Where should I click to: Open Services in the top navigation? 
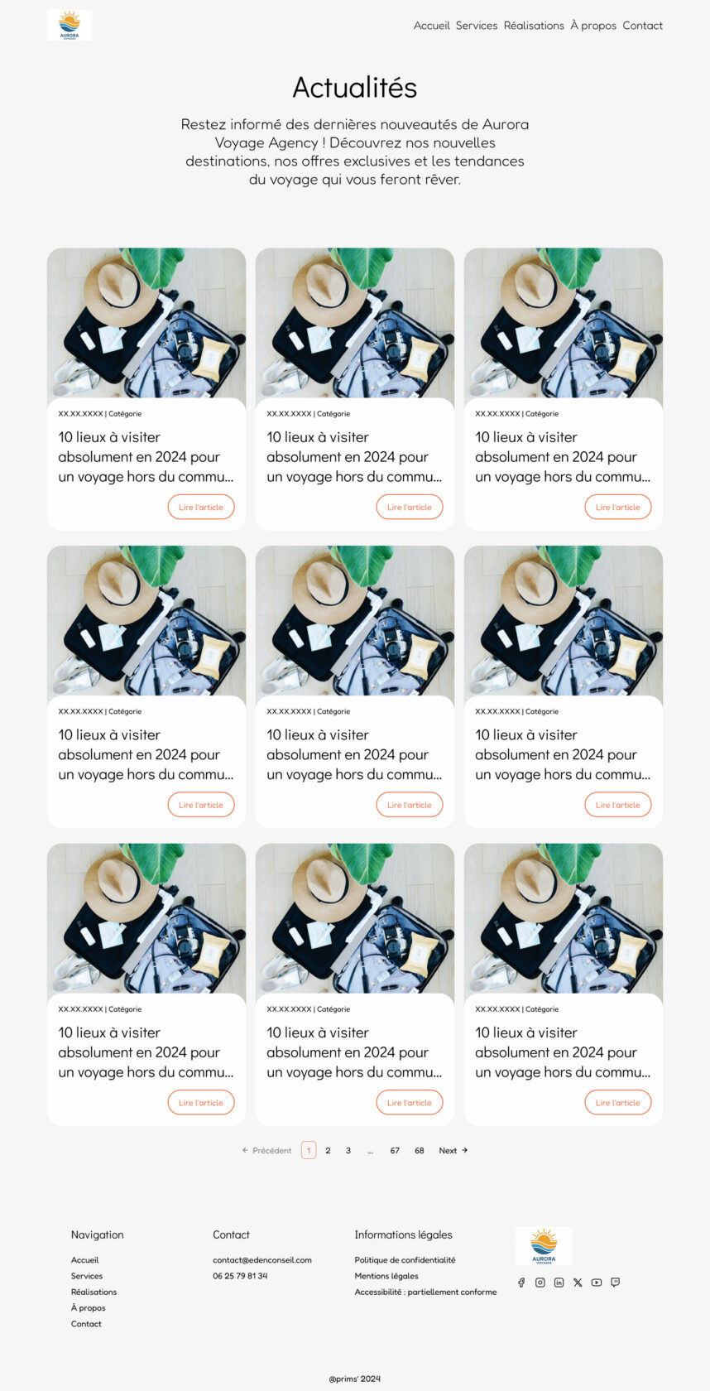click(477, 26)
